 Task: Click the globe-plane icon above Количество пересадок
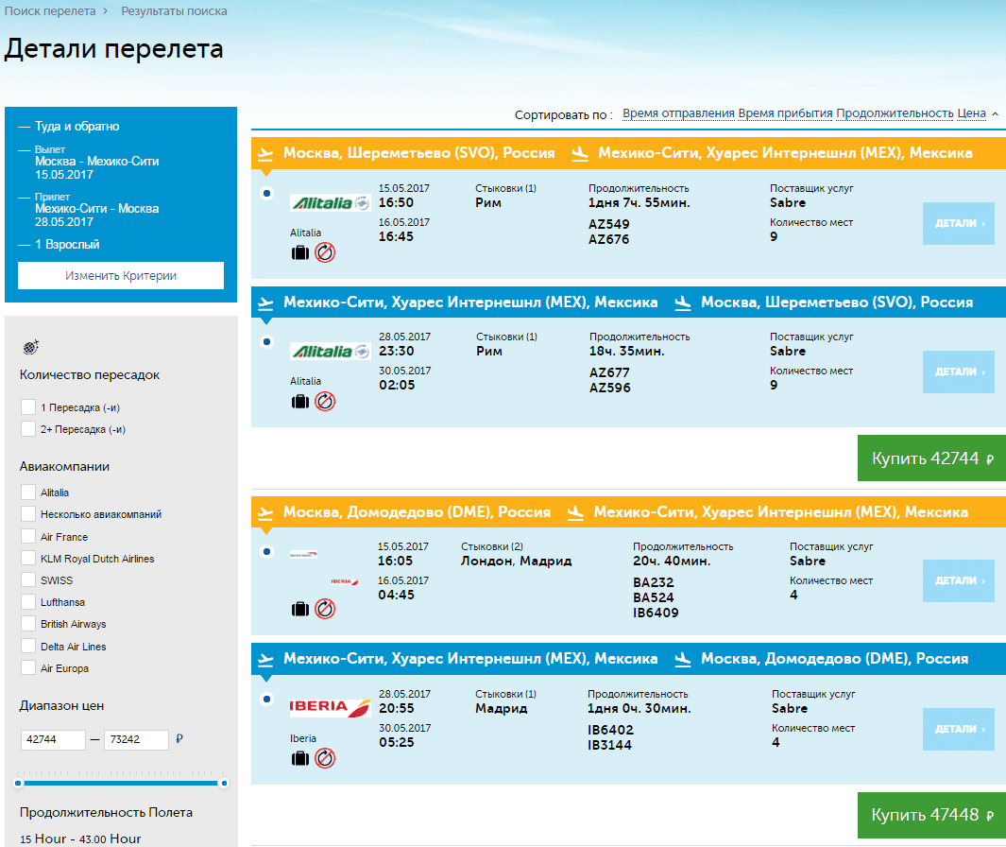pos(29,347)
